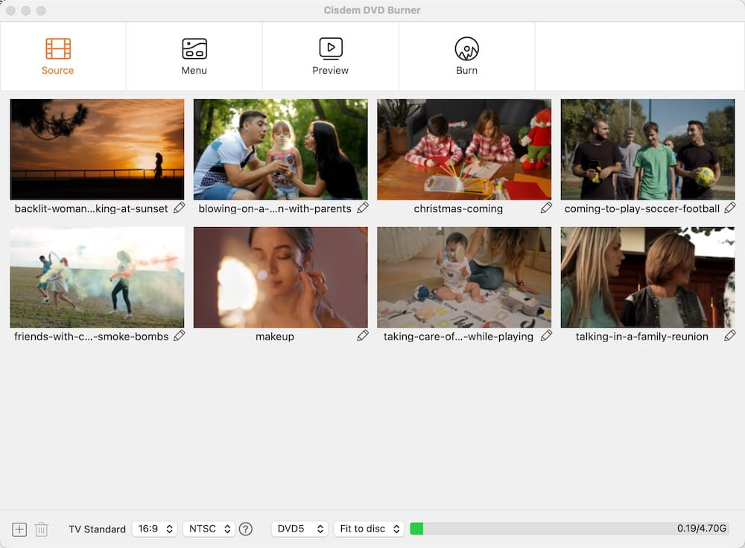Click the Preview play icon
The image size is (745, 548).
click(x=330, y=46)
